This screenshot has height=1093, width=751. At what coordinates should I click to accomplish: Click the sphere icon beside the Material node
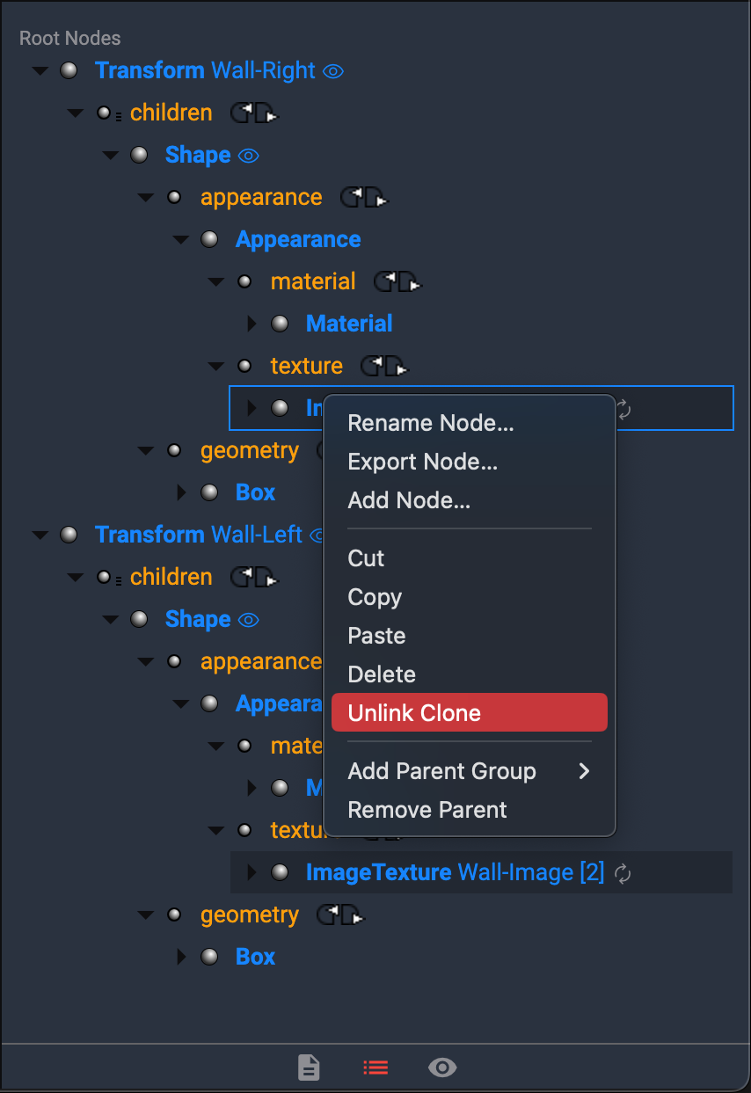pyautogui.click(x=281, y=324)
